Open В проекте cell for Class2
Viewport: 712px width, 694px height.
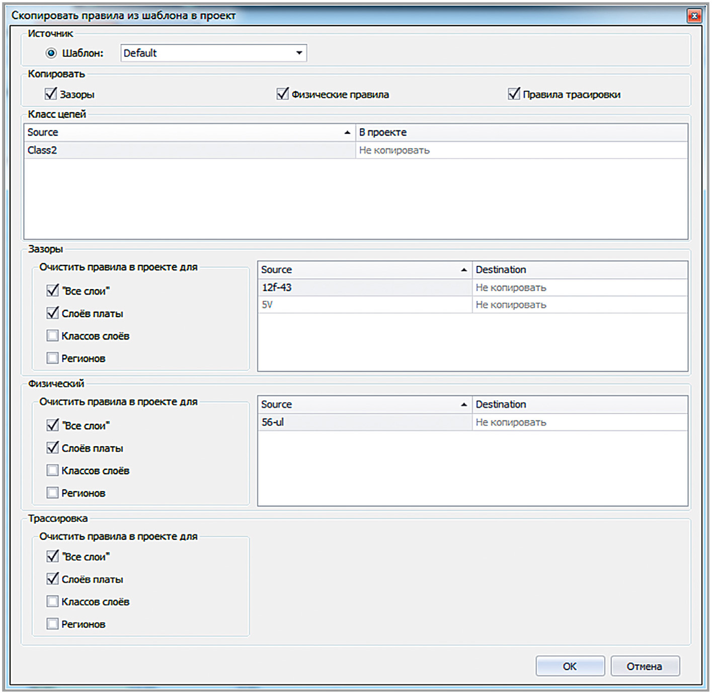click(x=521, y=150)
